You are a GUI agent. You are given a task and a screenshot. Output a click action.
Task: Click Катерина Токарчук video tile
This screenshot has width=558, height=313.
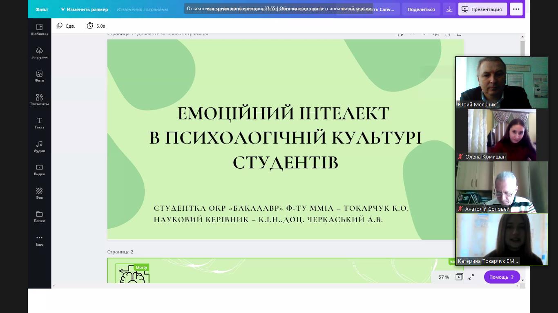click(502, 239)
